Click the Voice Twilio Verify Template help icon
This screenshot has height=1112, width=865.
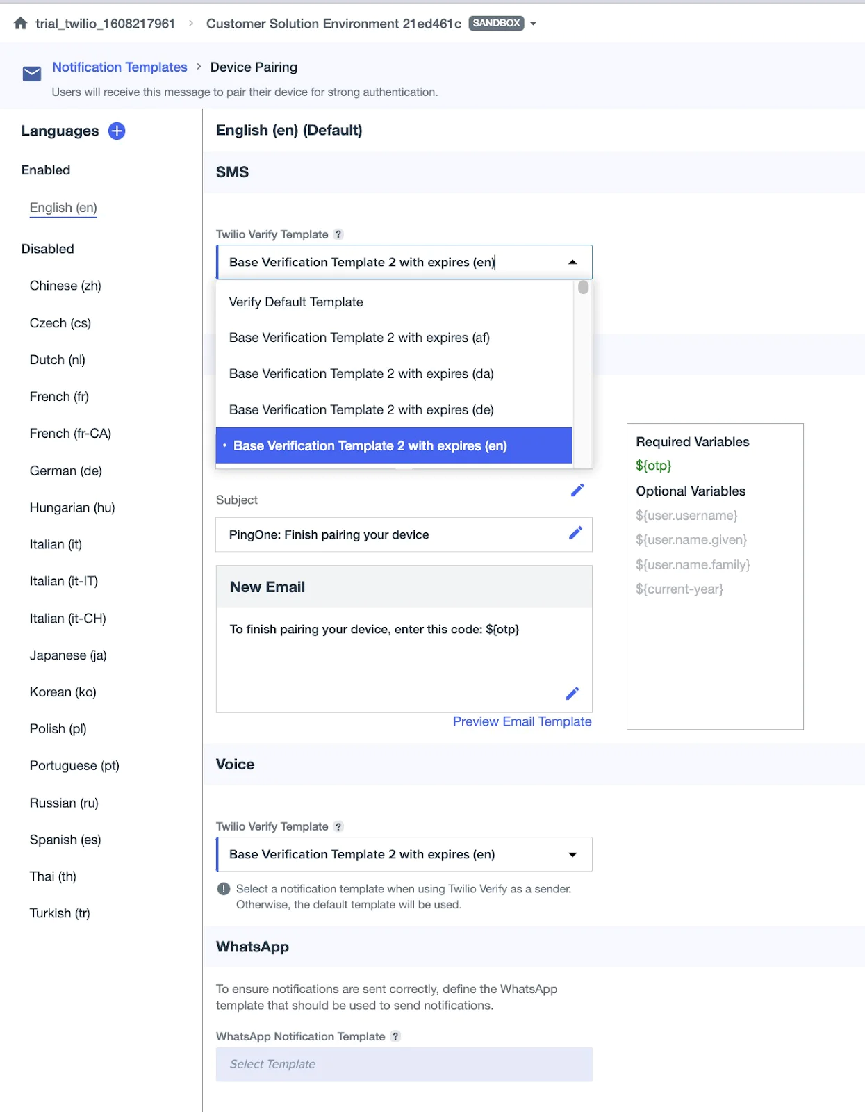click(338, 826)
